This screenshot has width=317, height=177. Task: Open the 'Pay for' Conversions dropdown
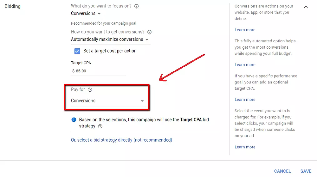pyautogui.click(x=107, y=101)
